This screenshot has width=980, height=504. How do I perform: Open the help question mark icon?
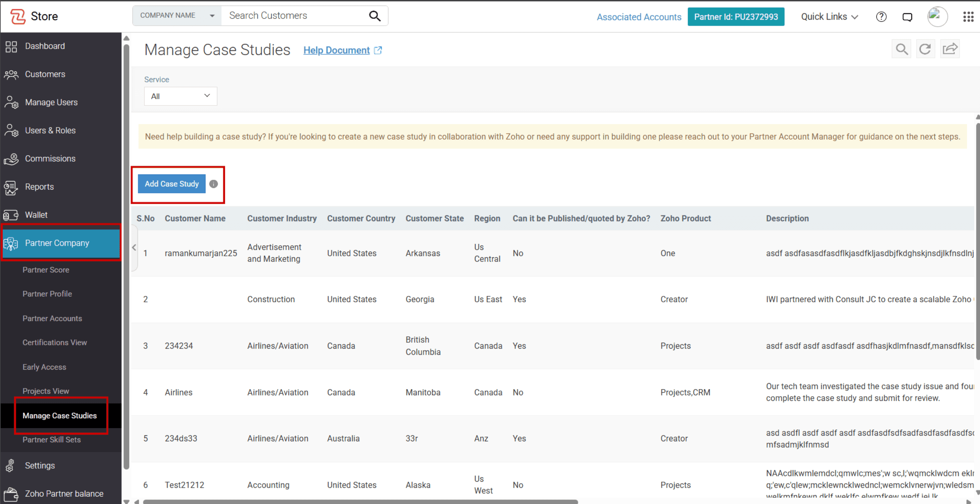tap(881, 17)
